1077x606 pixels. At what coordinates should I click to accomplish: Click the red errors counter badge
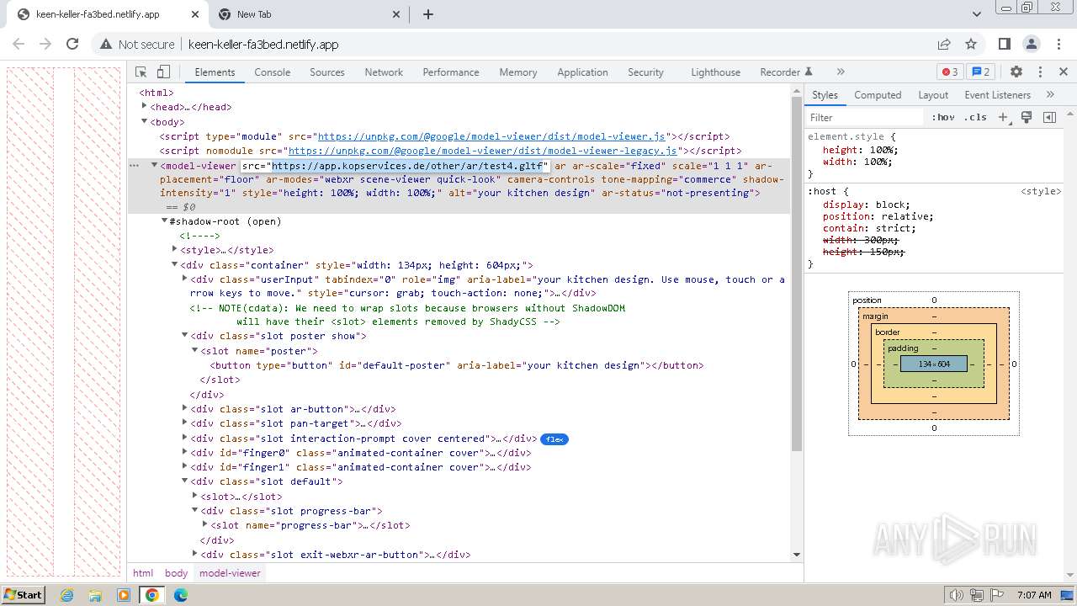pos(950,72)
